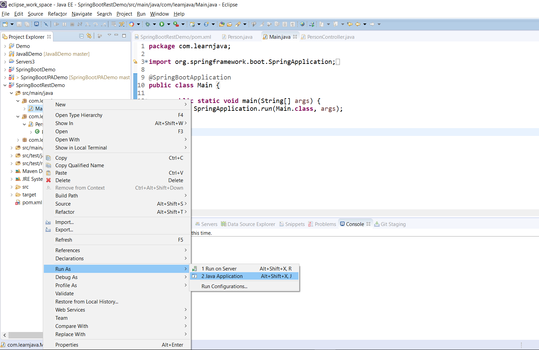Click Properties in the context menu
The width and height of the screenshot is (539, 350).
[67, 345]
